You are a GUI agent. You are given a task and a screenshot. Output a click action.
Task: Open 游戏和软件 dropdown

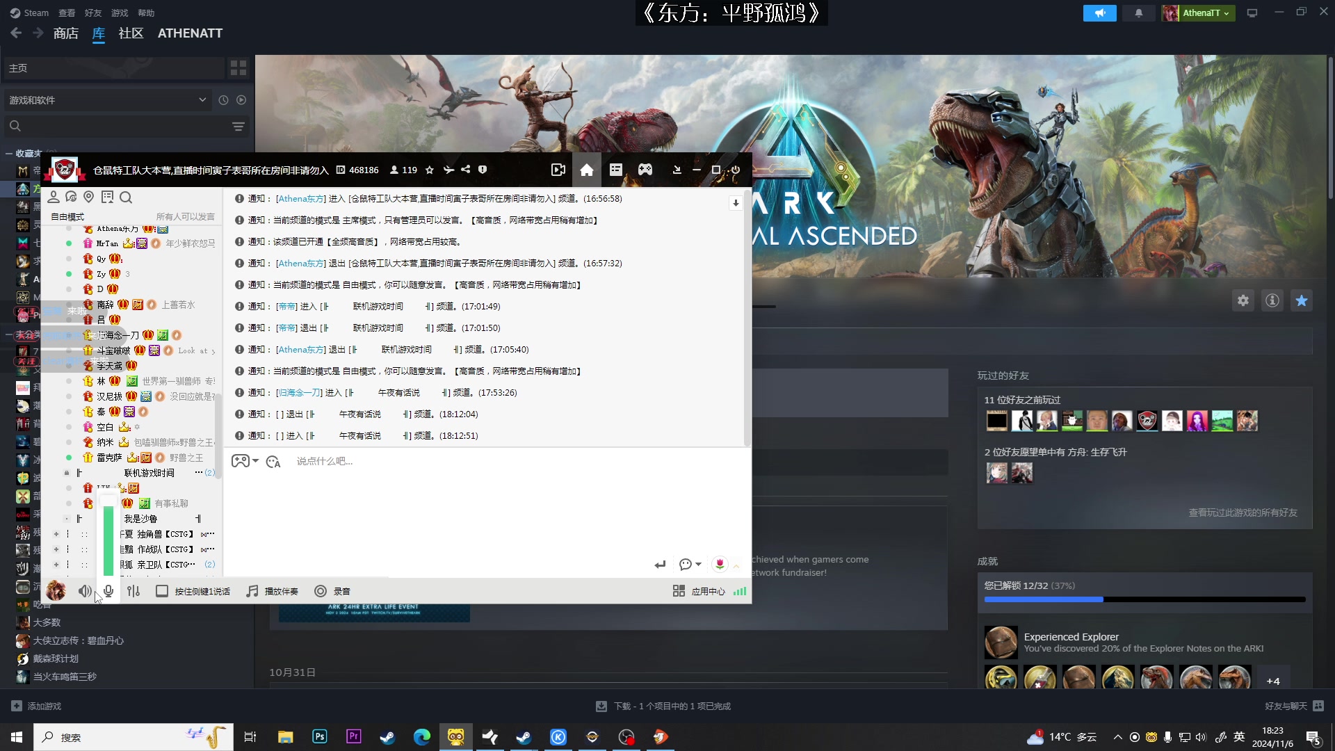tap(108, 100)
